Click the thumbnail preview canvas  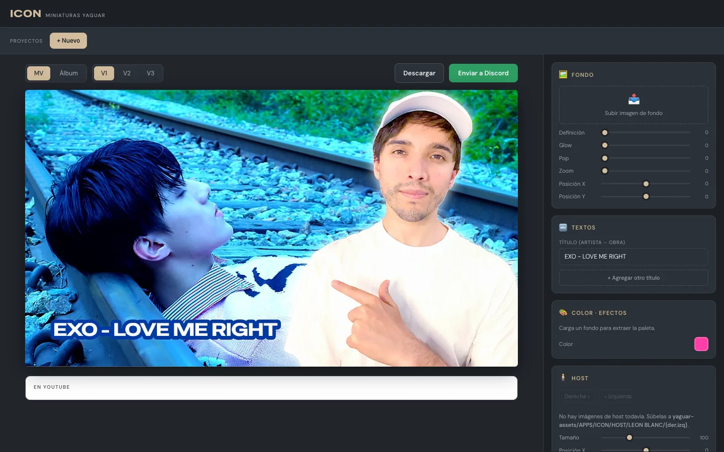271,228
